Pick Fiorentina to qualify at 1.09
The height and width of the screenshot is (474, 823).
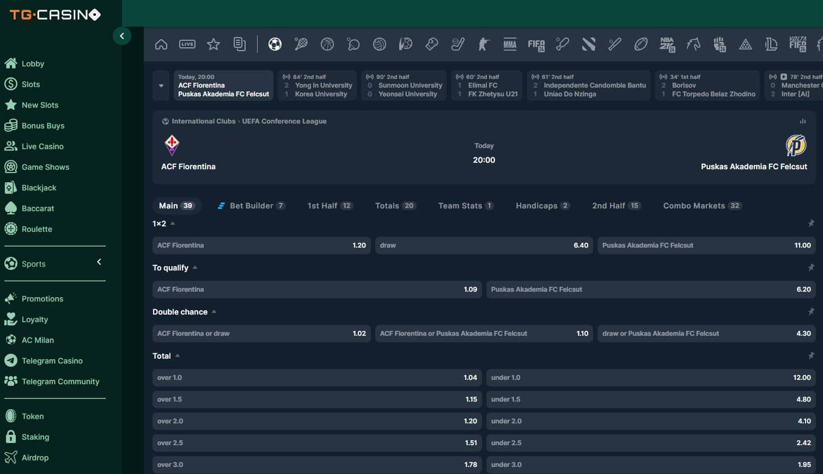click(x=317, y=290)
